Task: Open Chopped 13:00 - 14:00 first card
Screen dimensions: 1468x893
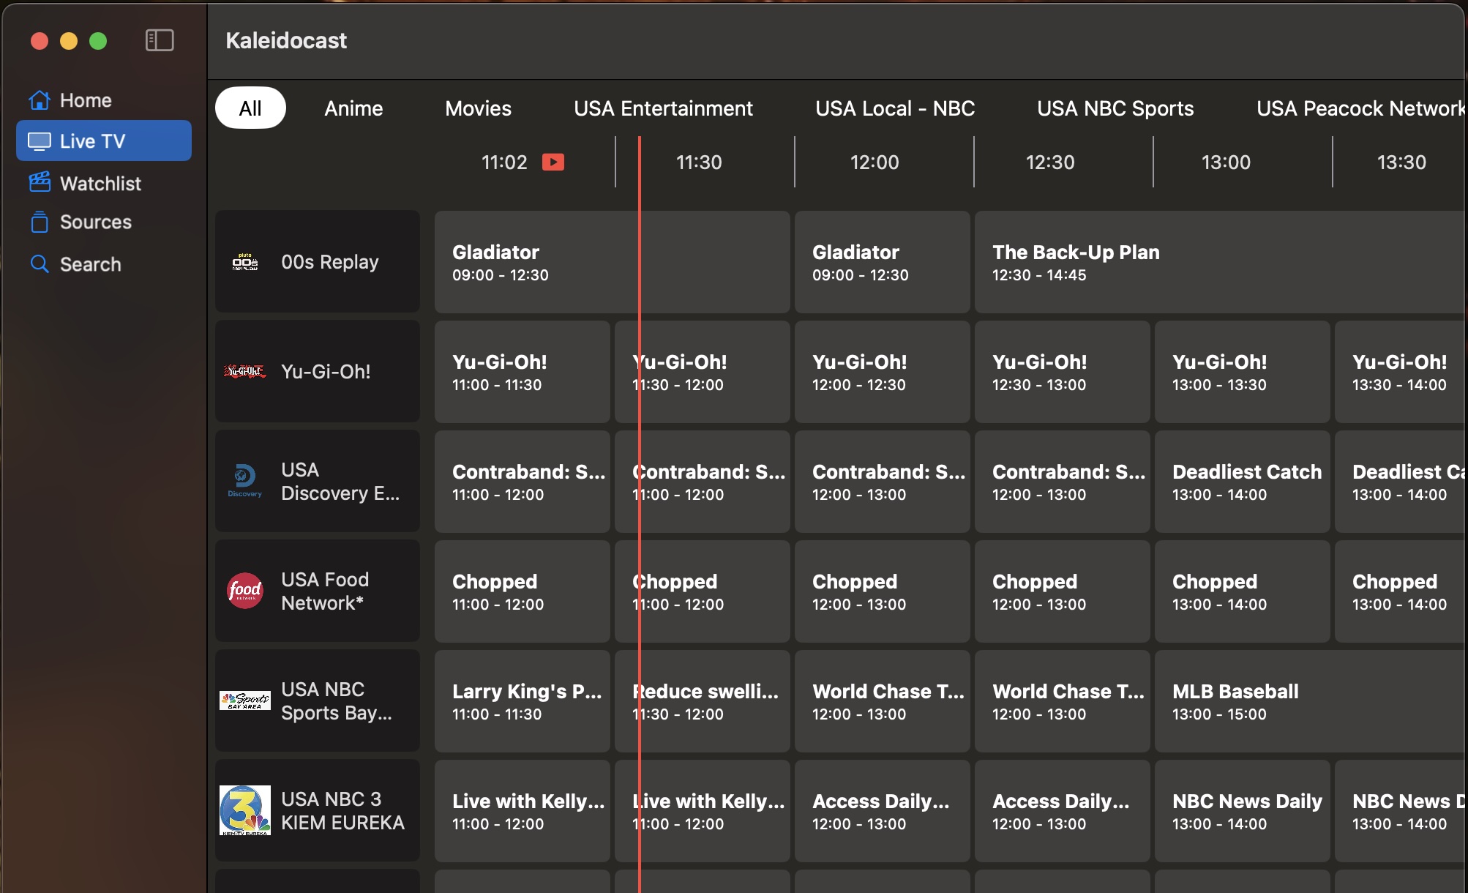Action: pos(1243,591)
